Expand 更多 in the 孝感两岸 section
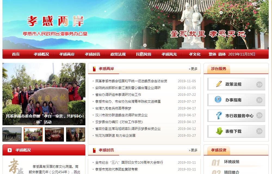The width and height of the screenshot is (272, 174). 193,69
